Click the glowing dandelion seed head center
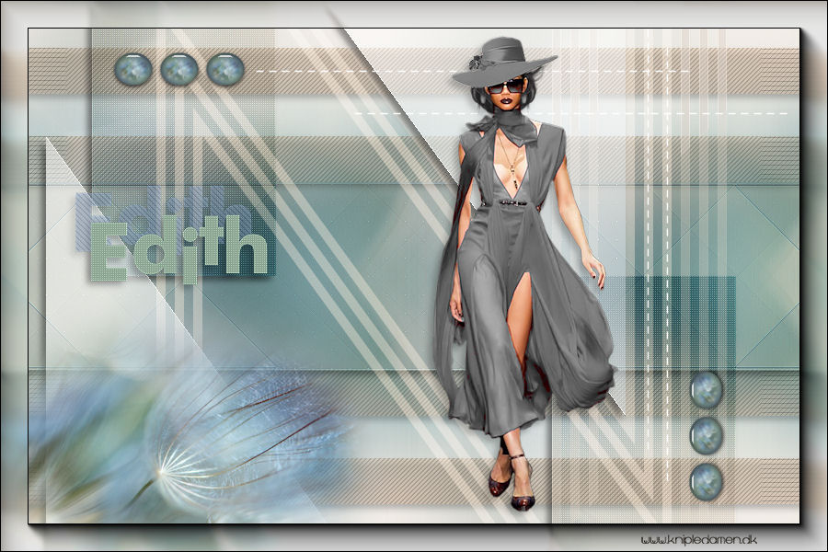This screenshot has height=552, width=828. coord(162,470)
